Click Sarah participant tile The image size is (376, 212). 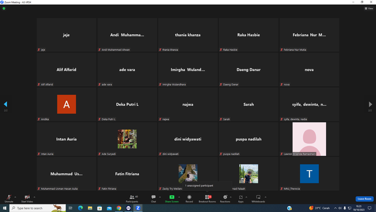[249, 104]
